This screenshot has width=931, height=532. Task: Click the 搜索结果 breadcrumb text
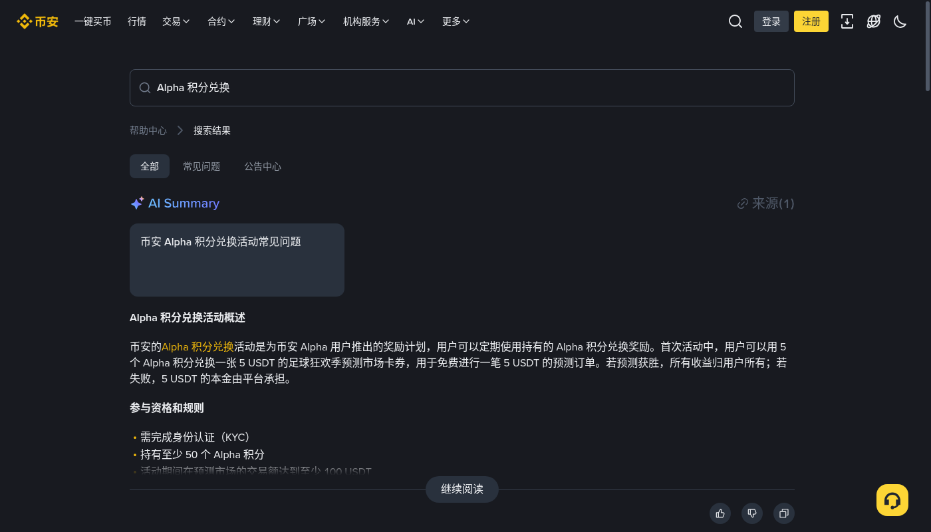(x=212, y=130)
